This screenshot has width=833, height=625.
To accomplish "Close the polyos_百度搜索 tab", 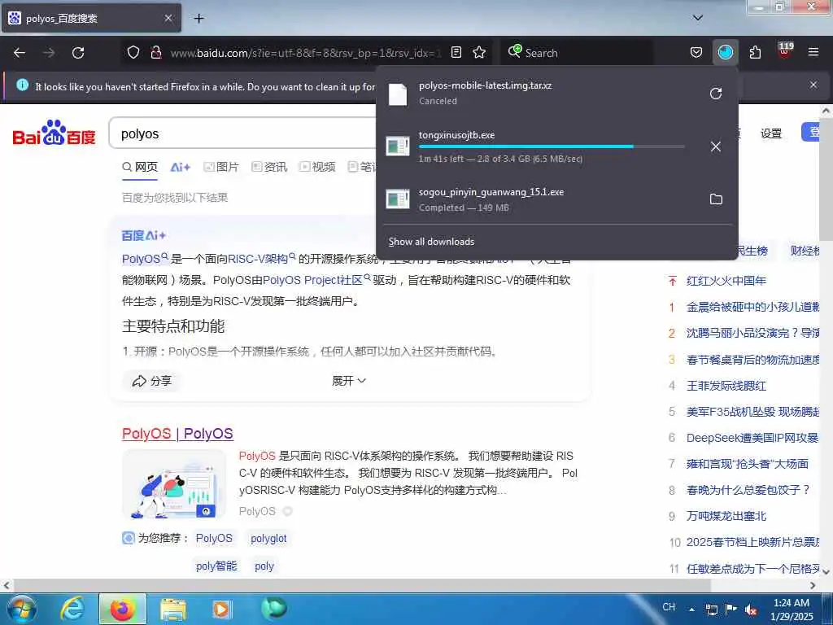I will [x=168, y=18].
